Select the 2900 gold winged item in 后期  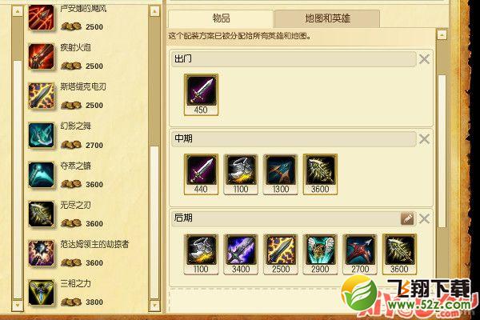320,254
